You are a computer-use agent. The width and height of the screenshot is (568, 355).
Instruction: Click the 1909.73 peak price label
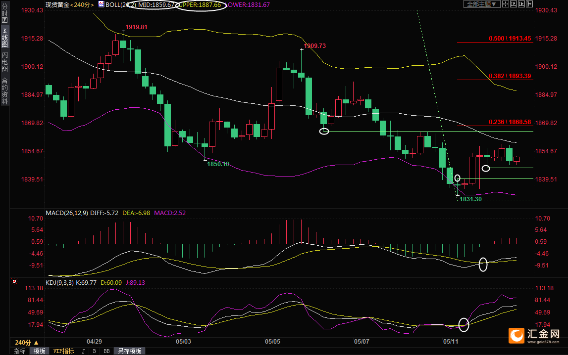coord(315,46)
